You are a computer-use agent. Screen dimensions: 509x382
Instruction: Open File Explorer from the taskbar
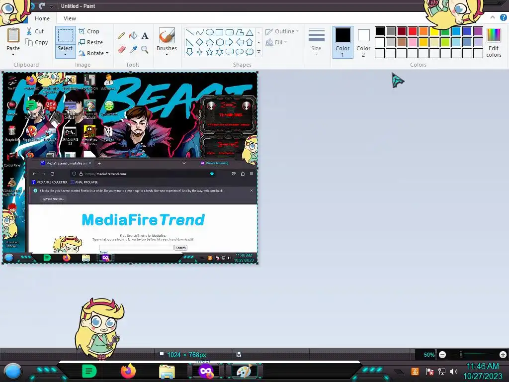167,372
